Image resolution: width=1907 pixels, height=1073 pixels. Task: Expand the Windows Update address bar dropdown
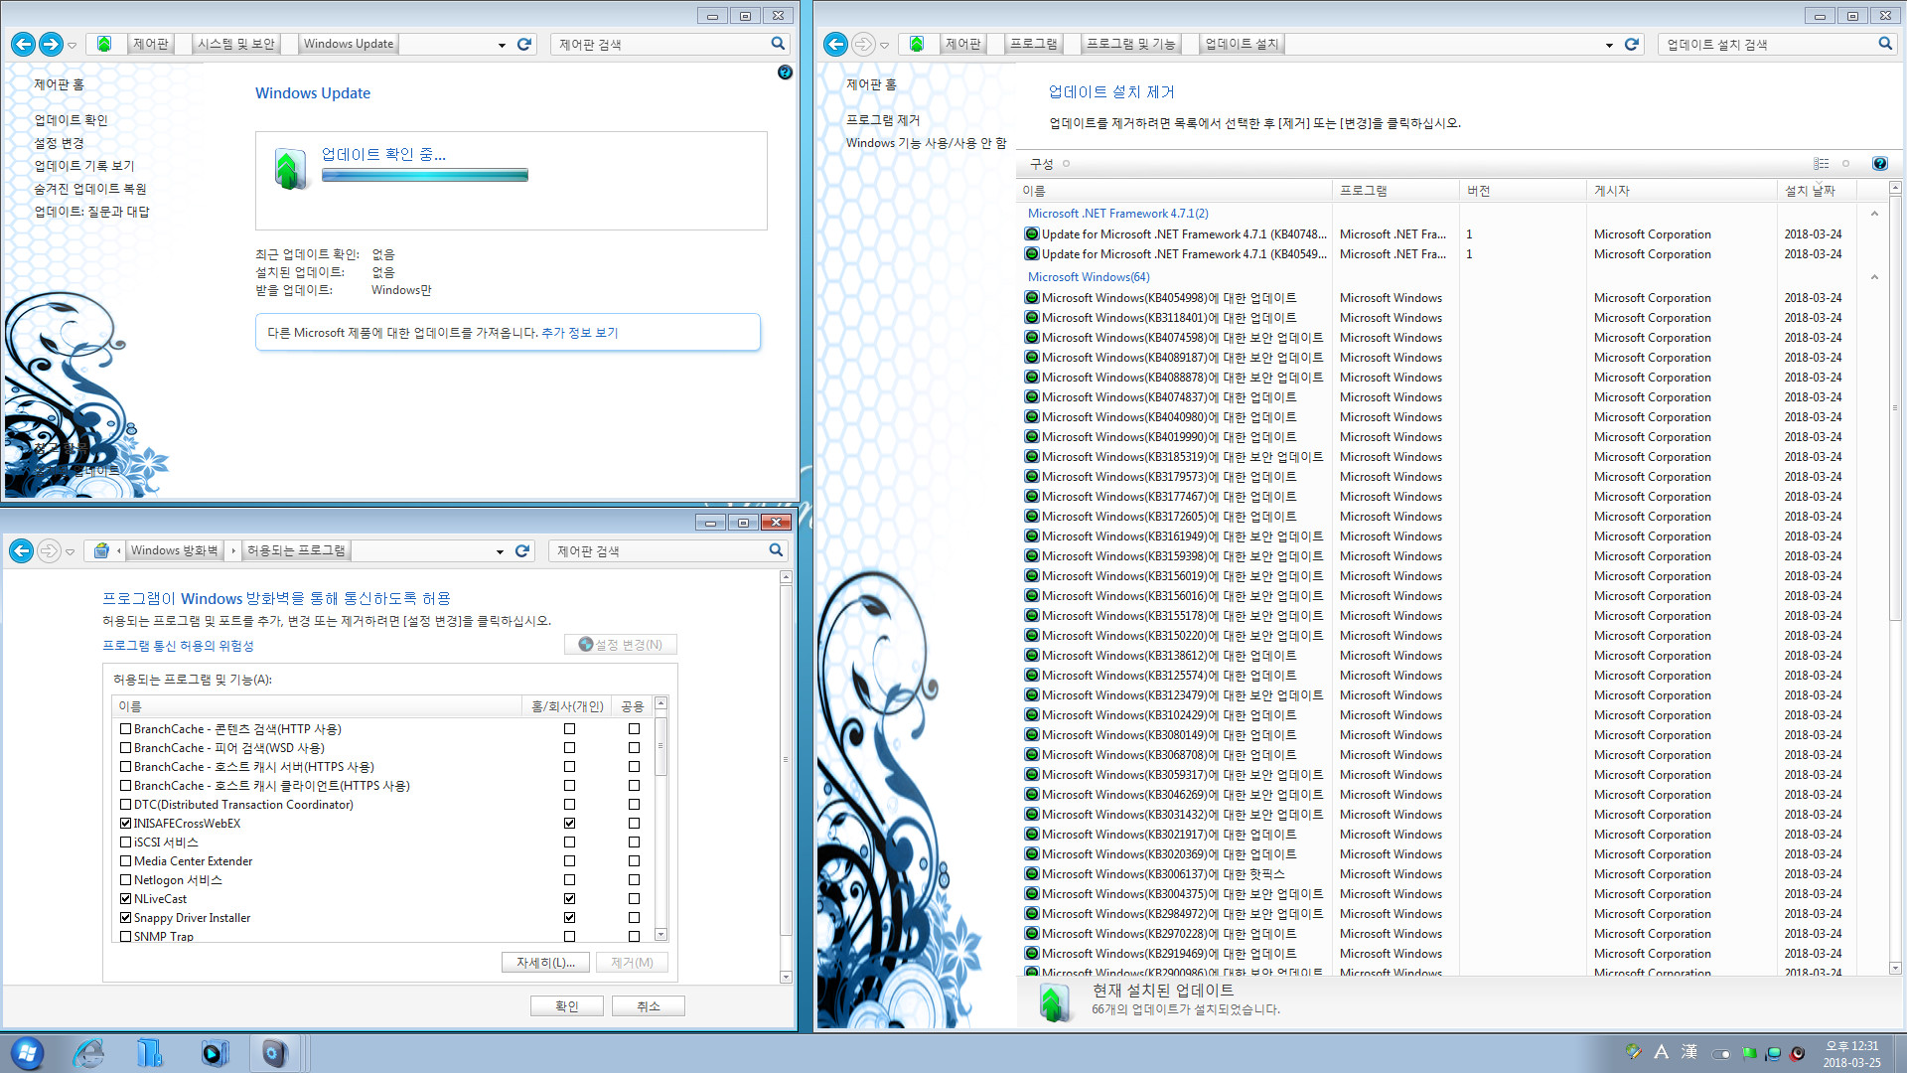tap(502, 44)
